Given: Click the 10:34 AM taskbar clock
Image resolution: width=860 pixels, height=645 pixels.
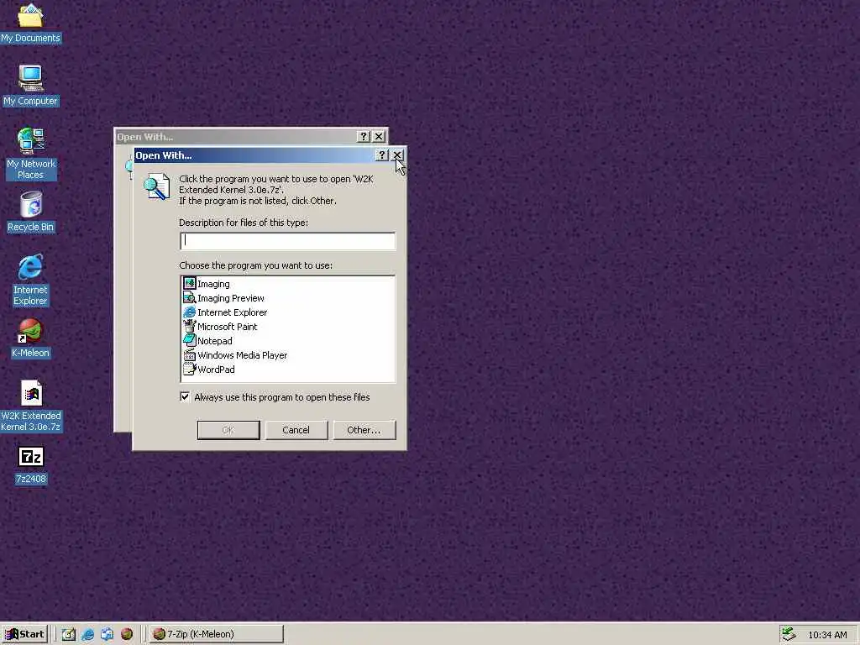Looking at the screenshot, I should 827,635.
